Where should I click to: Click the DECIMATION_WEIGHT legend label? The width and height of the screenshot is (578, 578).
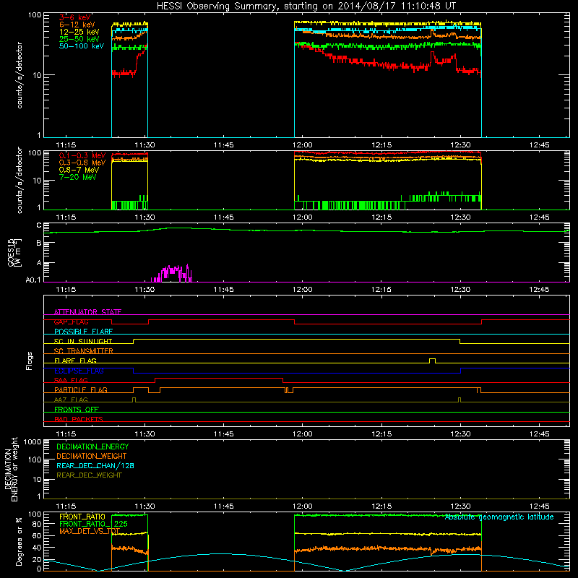(x=92, y=456)
